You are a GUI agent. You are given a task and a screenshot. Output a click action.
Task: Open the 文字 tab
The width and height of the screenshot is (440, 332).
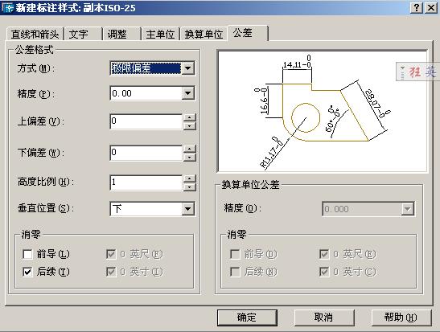click(84, 35)
